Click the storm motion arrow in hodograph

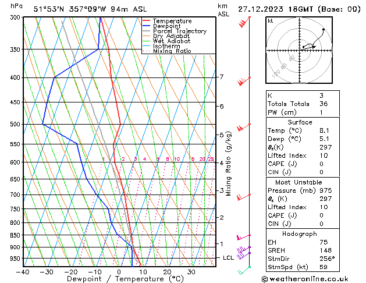[310, 47]
